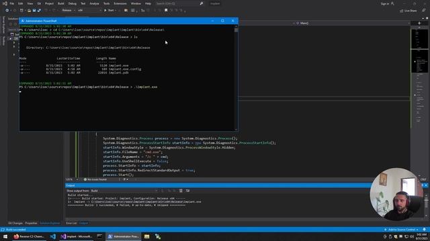Open the editor zoom percentage dropdown
This screenshot has height=241, width=430.
point(72,179)
